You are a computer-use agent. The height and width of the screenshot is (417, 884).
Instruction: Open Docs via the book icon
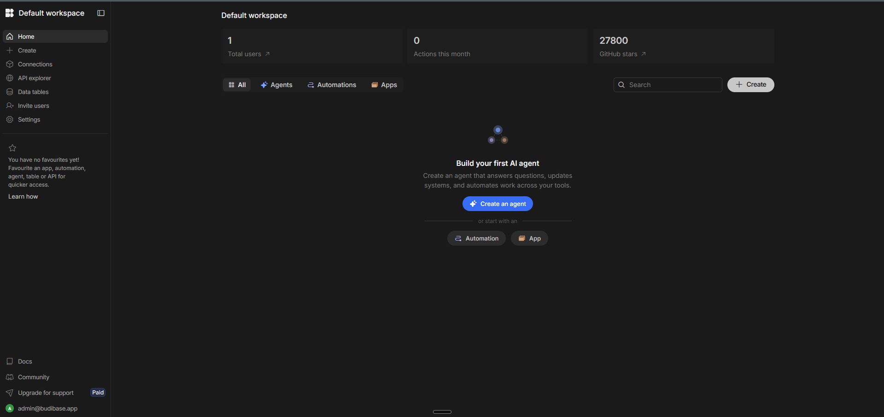(x=10, y=361)
